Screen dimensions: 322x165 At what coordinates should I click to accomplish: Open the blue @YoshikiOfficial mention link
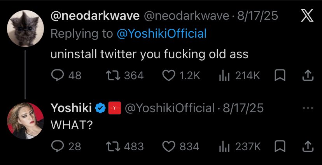coord(162,34)
